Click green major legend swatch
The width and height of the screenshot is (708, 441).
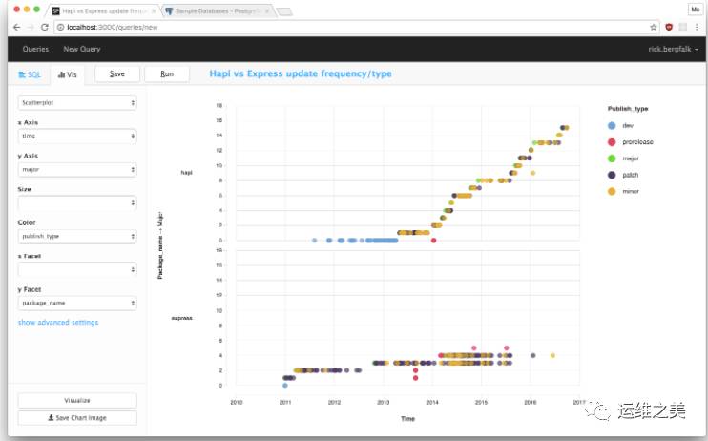[612, 158]
